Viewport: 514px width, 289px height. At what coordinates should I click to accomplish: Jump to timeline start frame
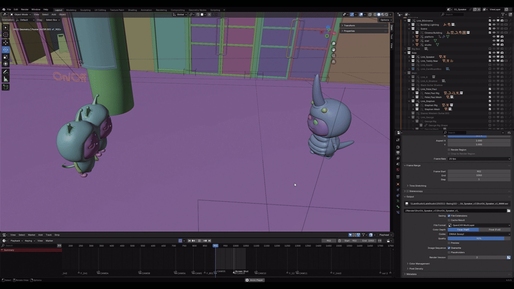tap(189, 241)
